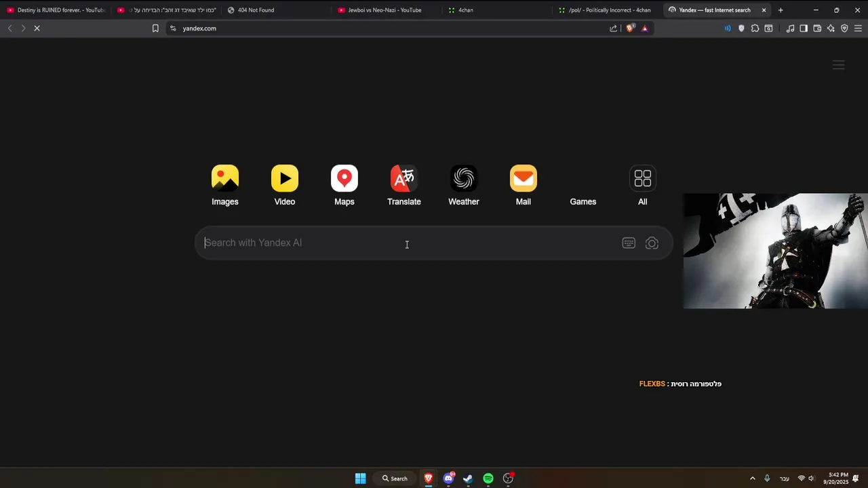The image size is (868, 488).
Task: Click the grey shield extension icon
Action: [741, 28]
